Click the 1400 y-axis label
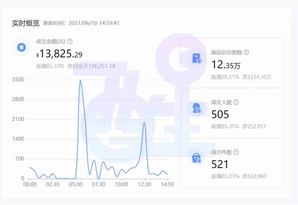This screenshot has width=298, height=205. (18, 139)
